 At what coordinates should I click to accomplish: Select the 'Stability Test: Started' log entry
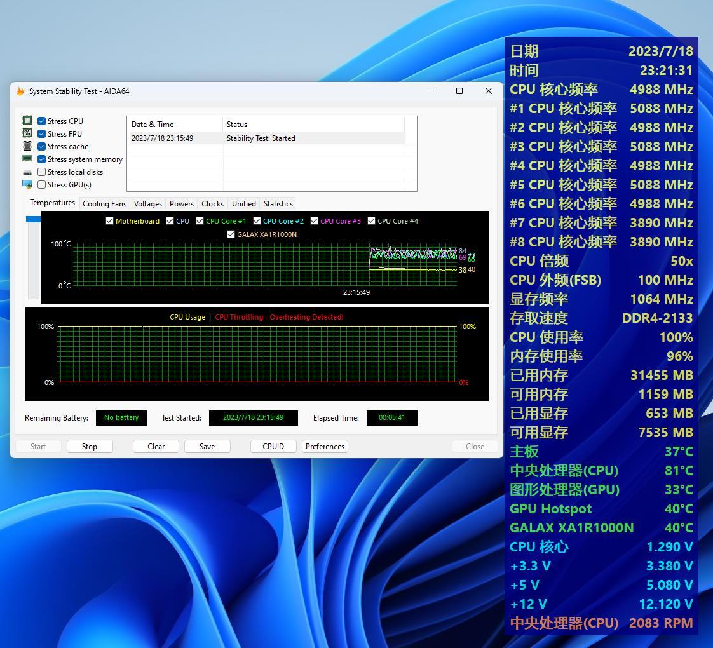coord(266,138)
